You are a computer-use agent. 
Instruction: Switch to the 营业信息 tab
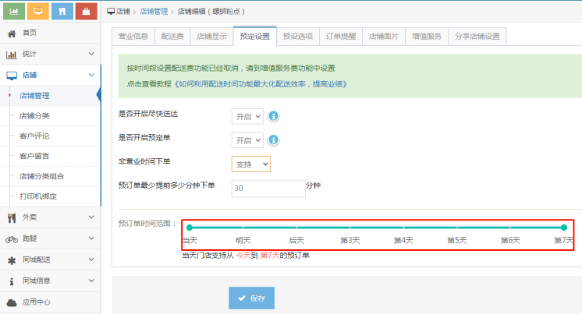point(133,36)
